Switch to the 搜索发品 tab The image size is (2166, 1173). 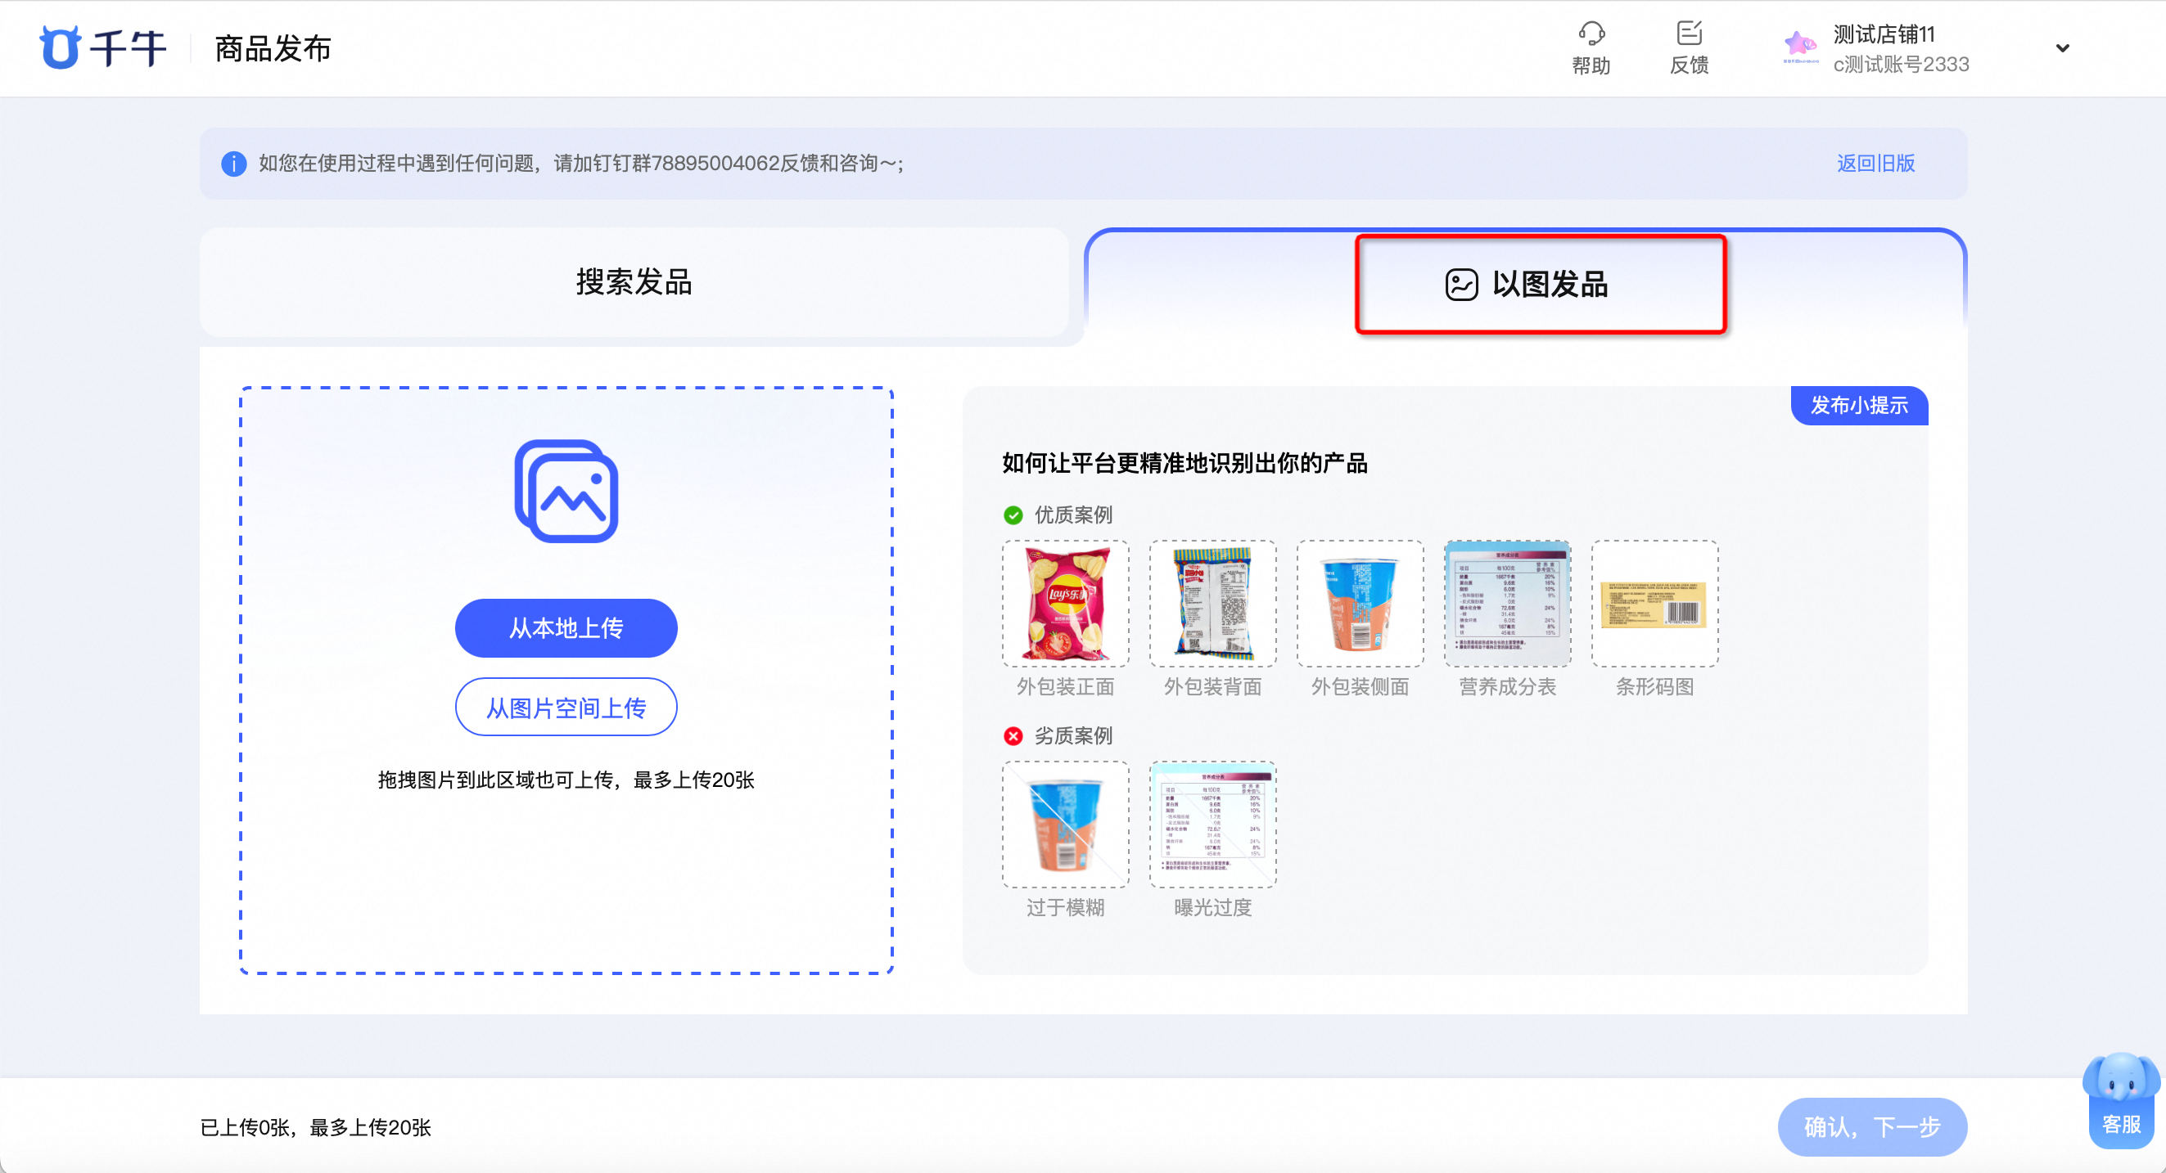pyautogui.click(x=634, y=282)
